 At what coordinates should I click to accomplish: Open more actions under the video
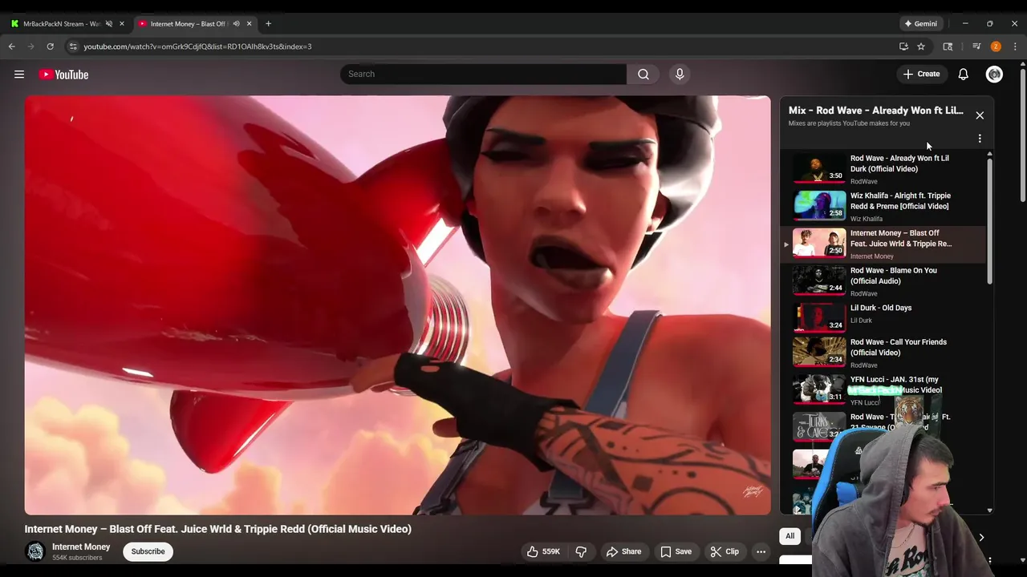(761, 551)
